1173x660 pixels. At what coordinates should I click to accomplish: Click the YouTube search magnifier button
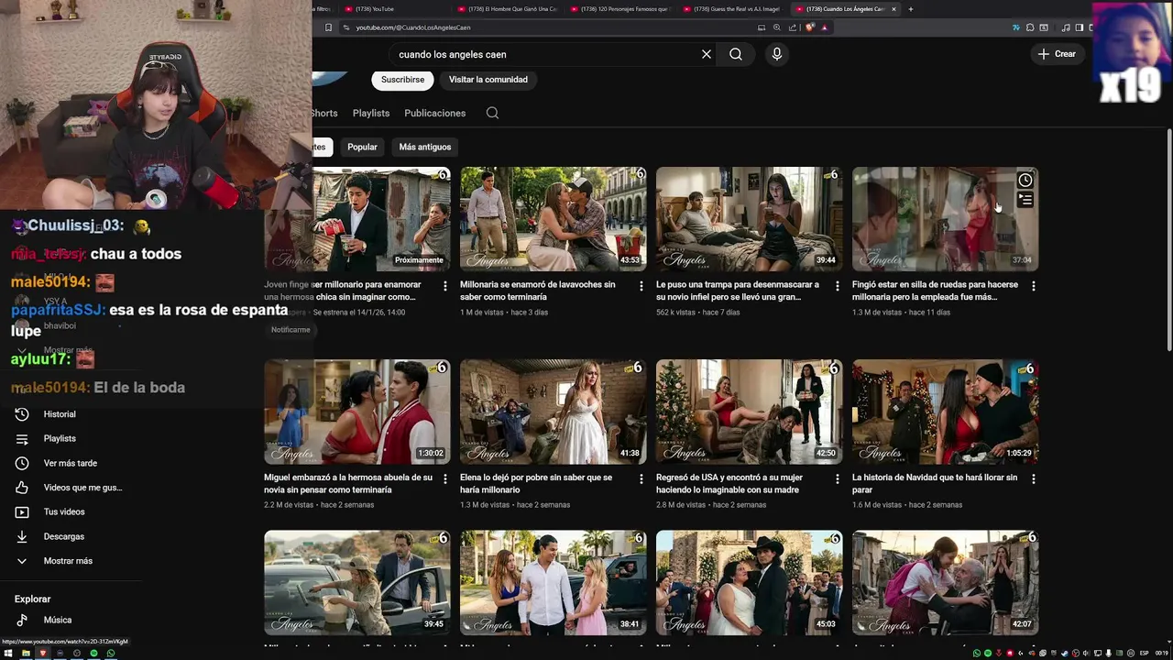[736, 54]
